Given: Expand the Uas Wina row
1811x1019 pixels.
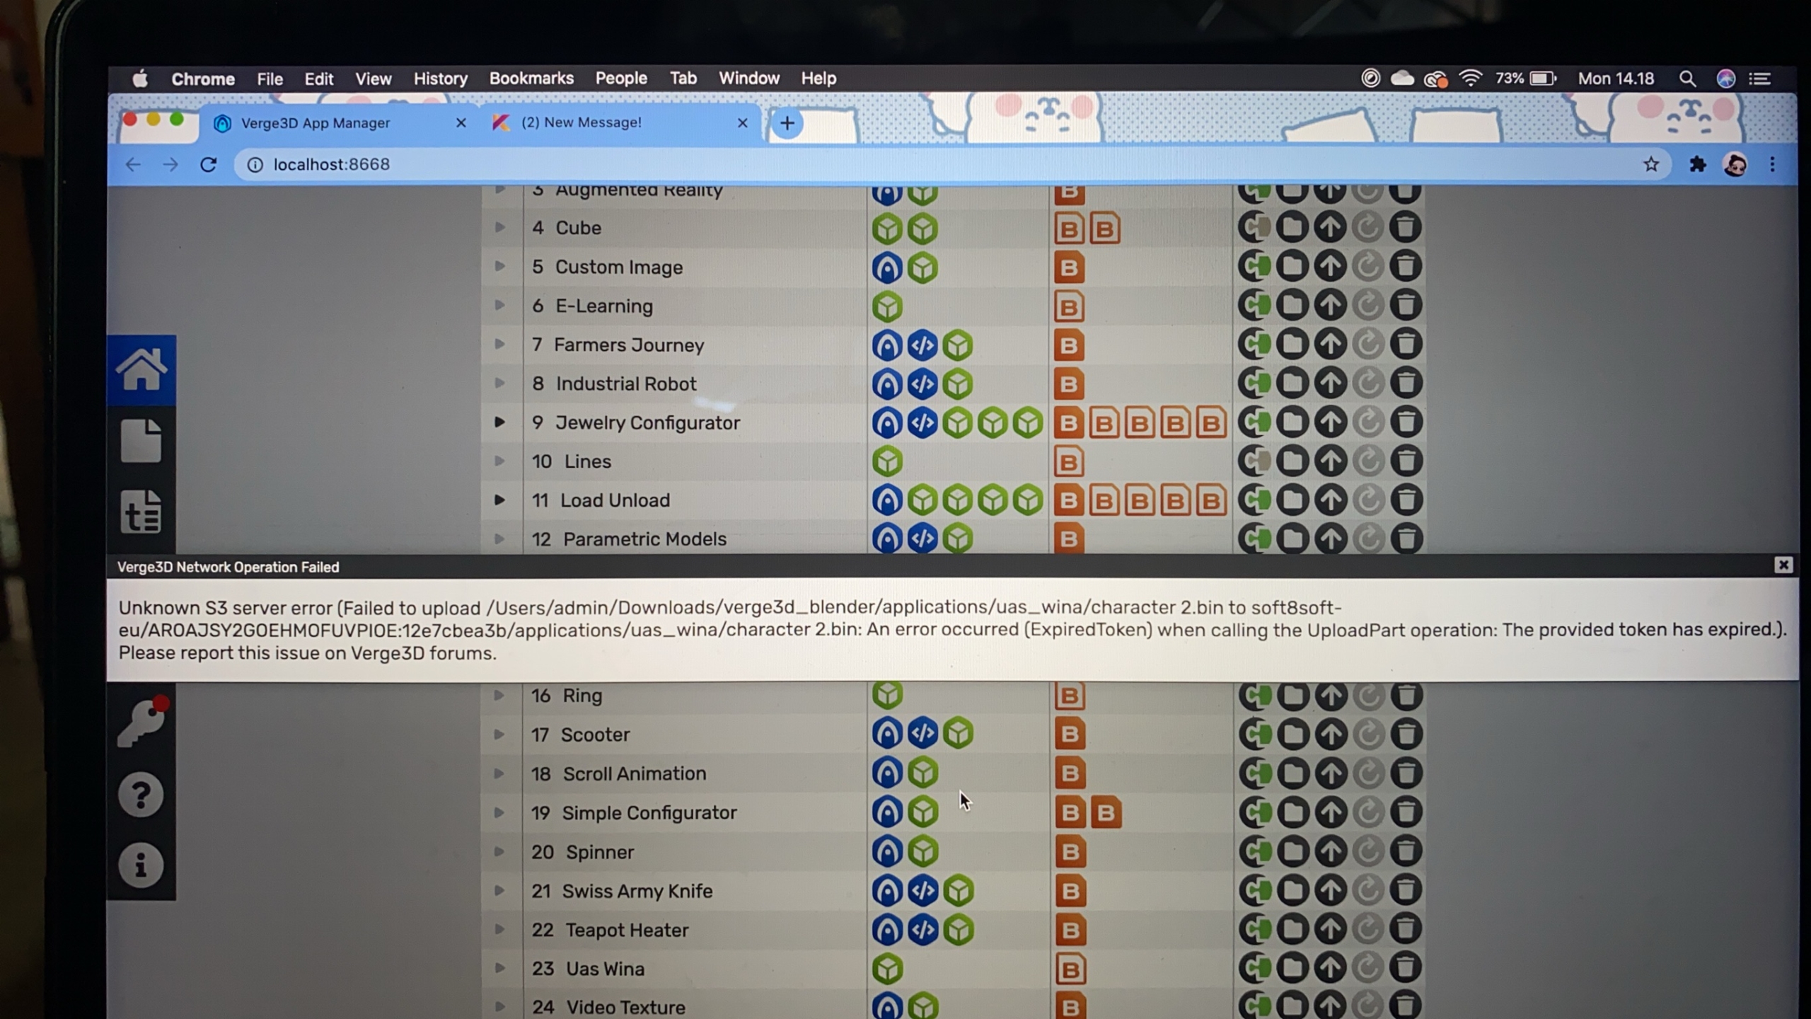Looking at the screenshot, I should pyautogui.click(x=499, y=967).
